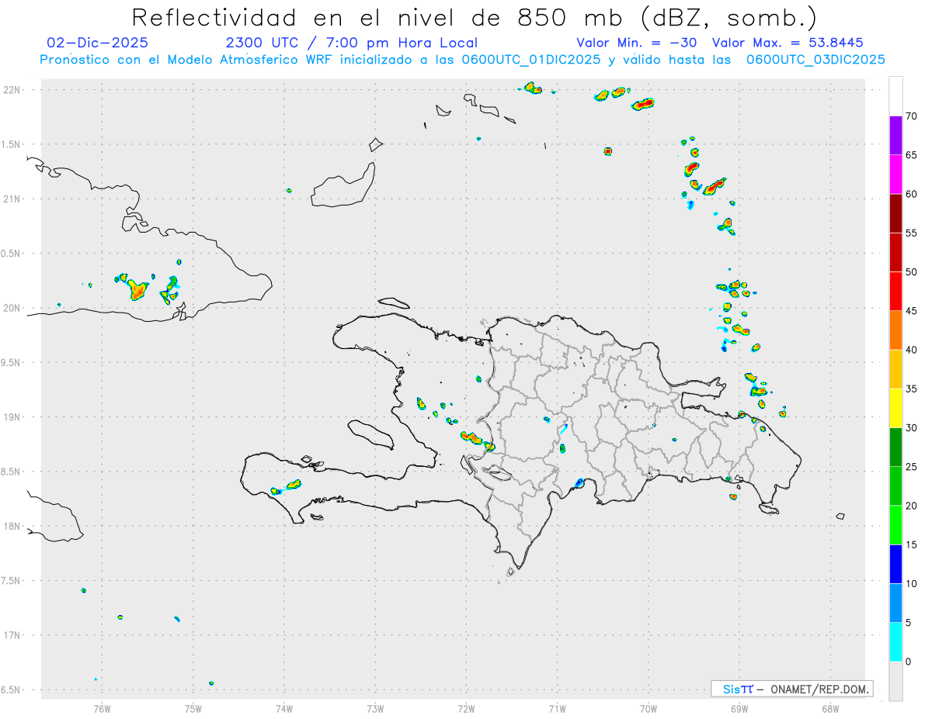
Task: Pick the gold 35–40 dBZ color segment
Action: (895, 369)
